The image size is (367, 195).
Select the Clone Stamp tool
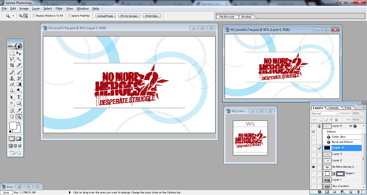[12, 78]
